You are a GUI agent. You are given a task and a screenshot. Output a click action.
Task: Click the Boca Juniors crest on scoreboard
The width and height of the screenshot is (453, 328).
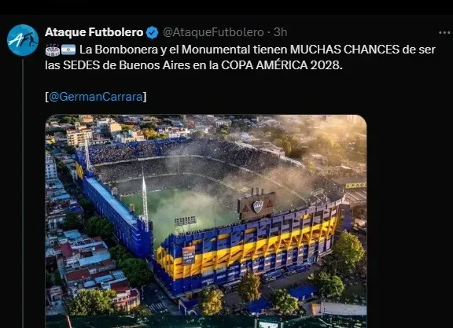(x=258, y=206)
